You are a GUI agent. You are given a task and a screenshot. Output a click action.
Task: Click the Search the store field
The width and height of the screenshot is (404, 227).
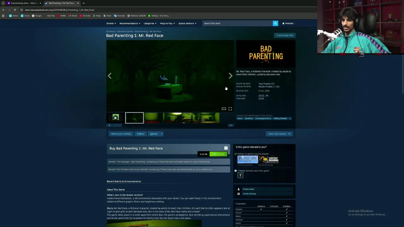238,23
